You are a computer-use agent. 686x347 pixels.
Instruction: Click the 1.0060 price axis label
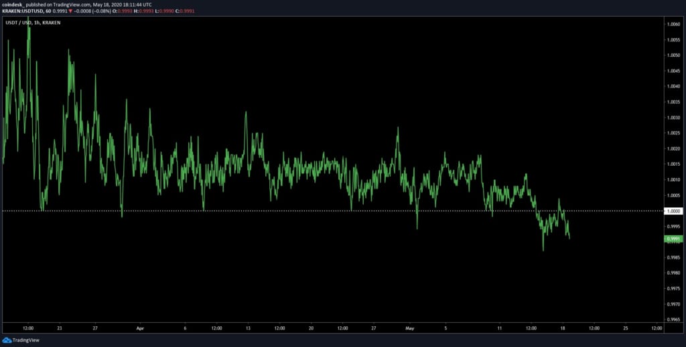673,24
